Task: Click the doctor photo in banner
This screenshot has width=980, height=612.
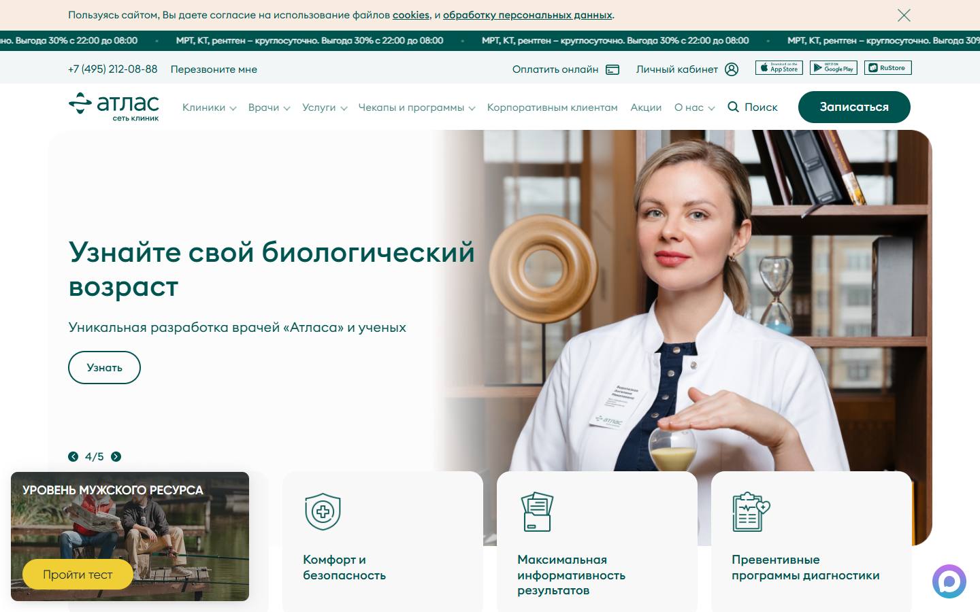Action: (x=684, y=337)
